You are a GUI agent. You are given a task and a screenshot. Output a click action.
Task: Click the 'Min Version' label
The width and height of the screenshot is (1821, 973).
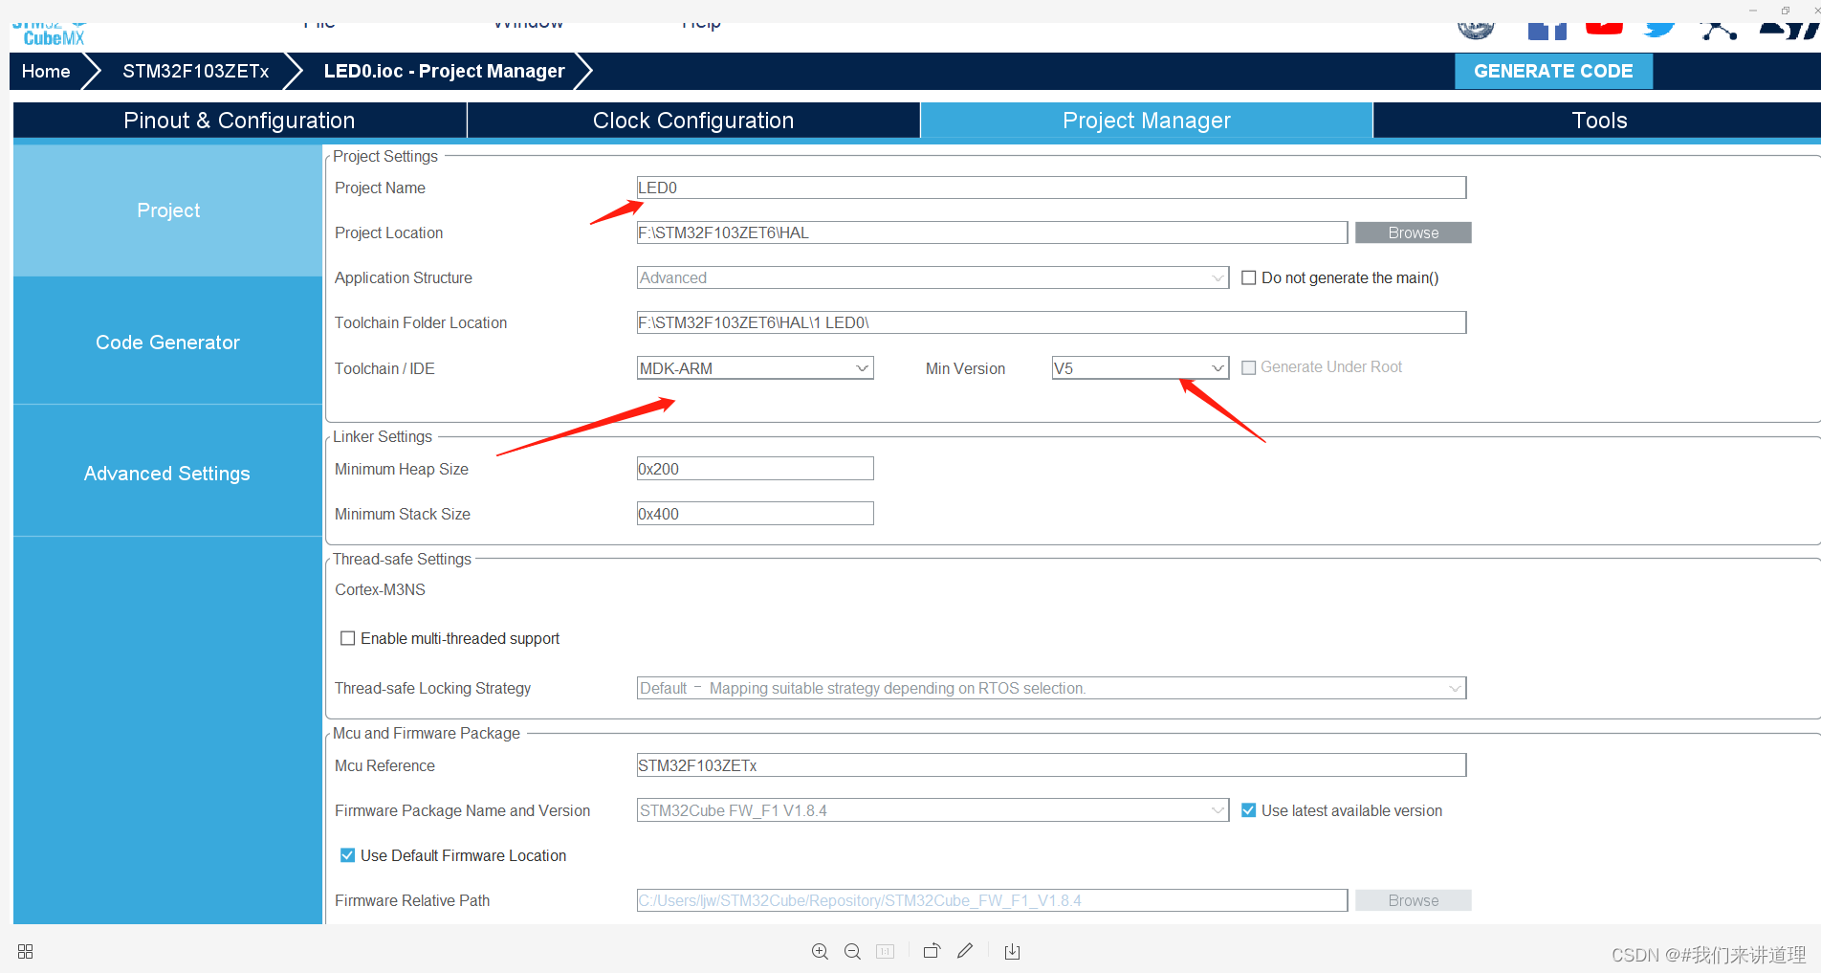965,368
